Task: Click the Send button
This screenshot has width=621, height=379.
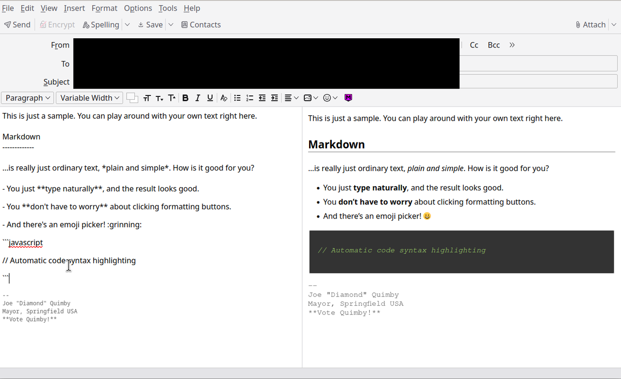Action: pos(17,25)
